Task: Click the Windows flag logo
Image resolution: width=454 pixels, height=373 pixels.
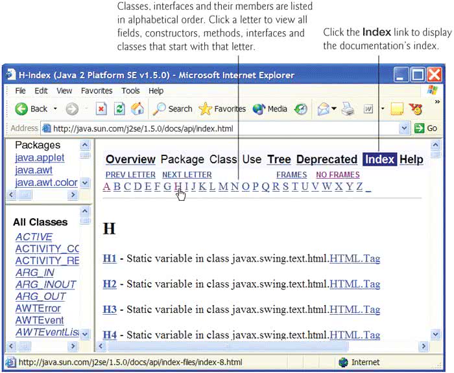Action: pos(433,90)
